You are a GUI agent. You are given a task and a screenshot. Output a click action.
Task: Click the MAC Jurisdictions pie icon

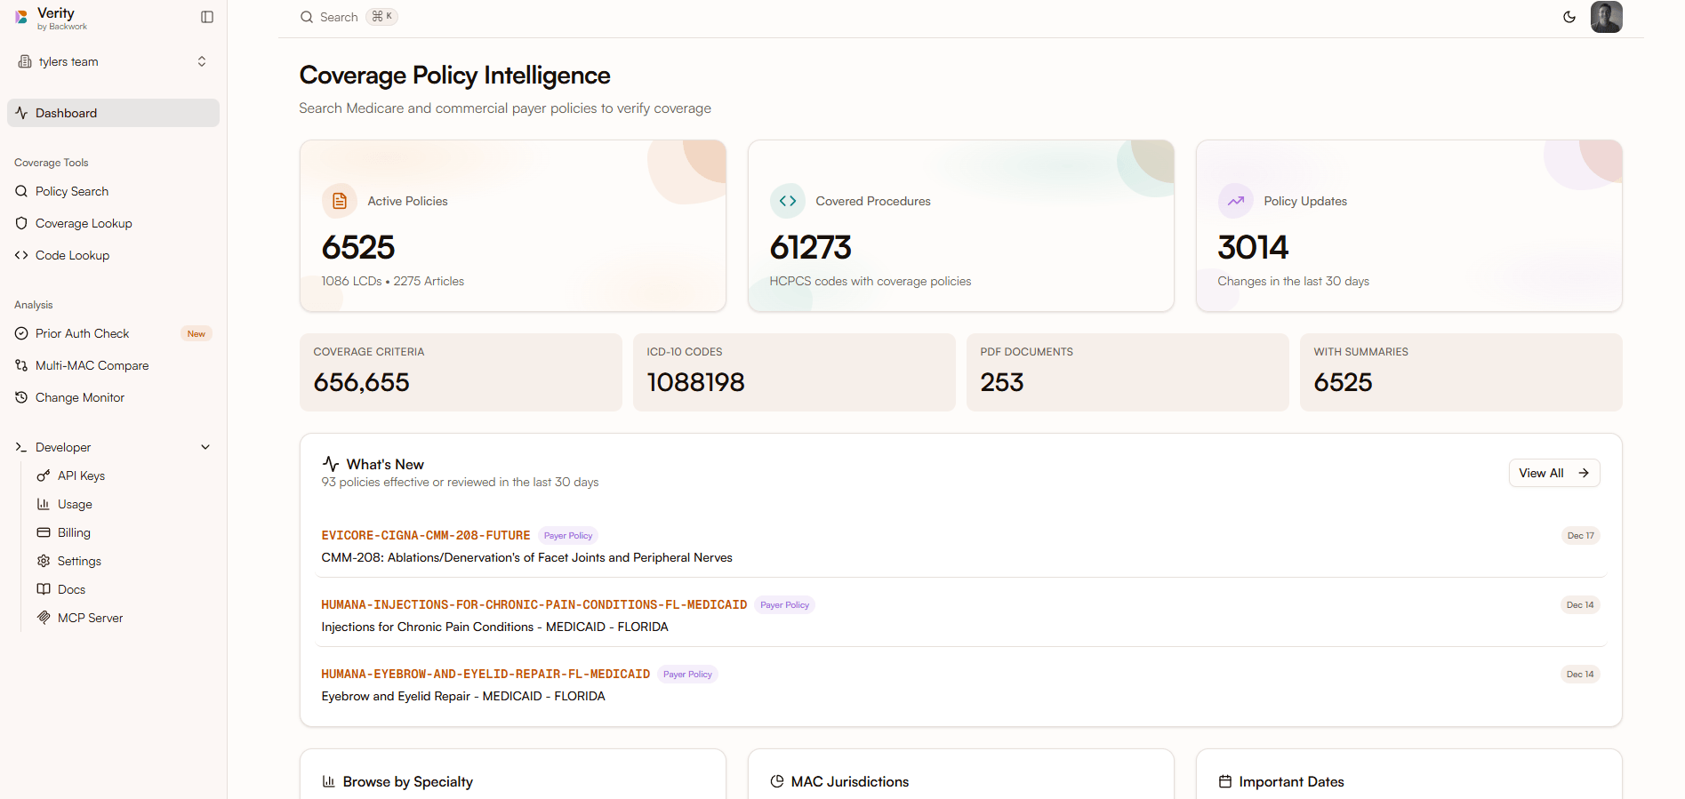pos(777,781)
